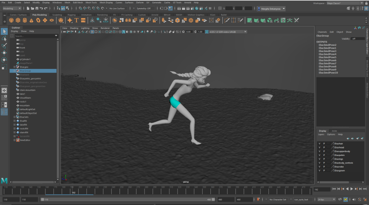Select the Rotate tool in toolbox
The image size is (369, 205).
point(4,60)
